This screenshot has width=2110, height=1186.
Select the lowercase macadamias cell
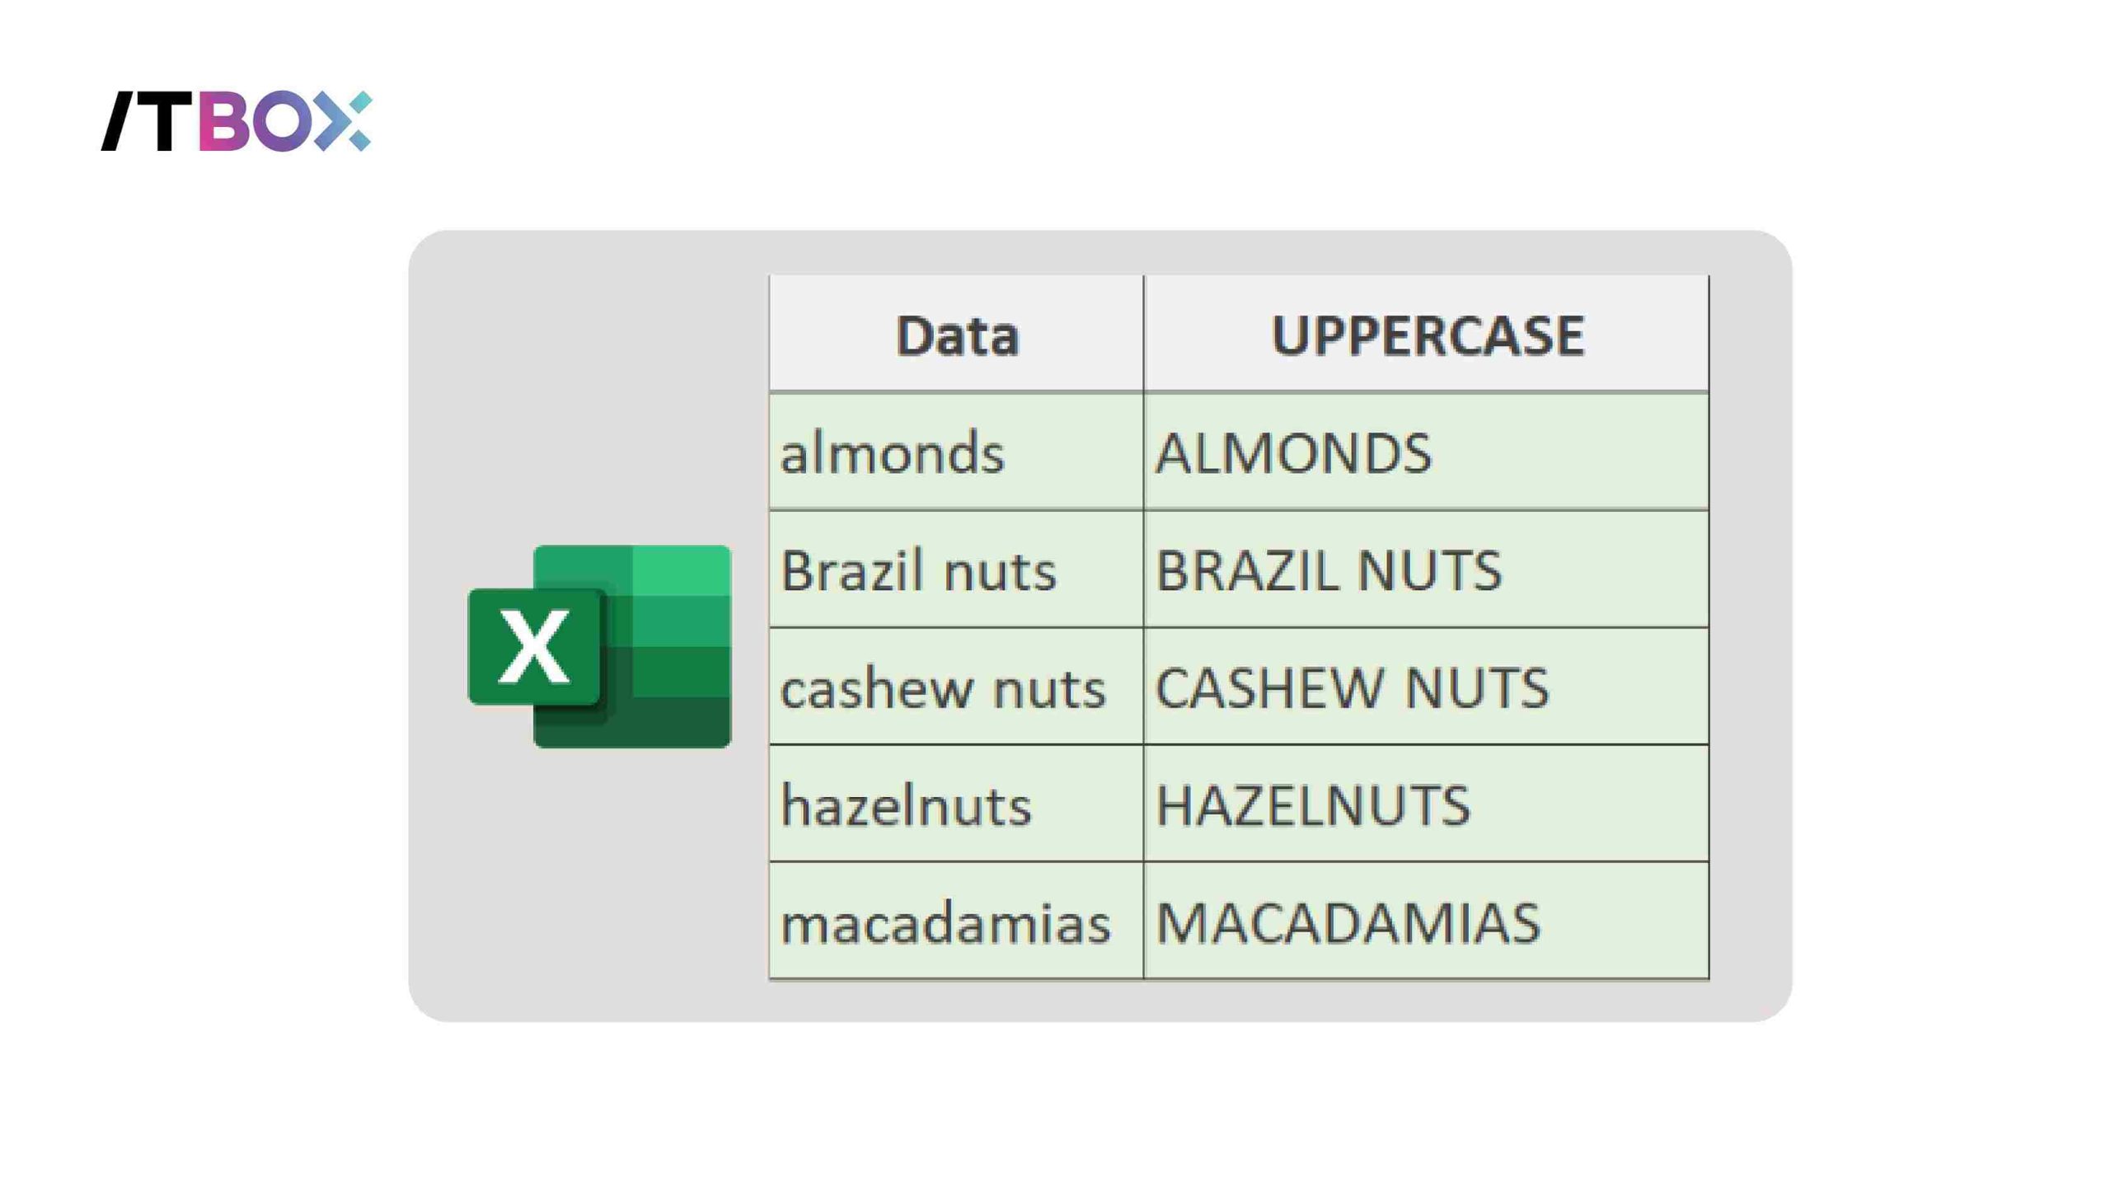[x=956, y=921]
